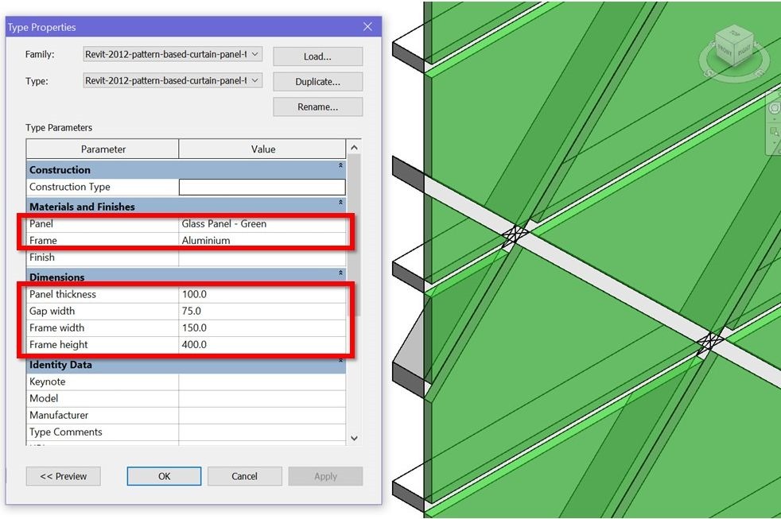Click the Construction Type value field

coord(262,187)
